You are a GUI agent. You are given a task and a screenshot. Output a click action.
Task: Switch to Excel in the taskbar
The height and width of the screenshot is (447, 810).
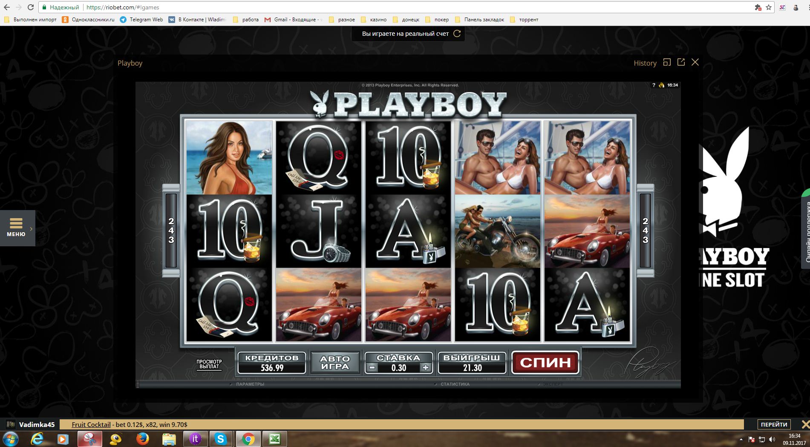(x=274, y=439)
